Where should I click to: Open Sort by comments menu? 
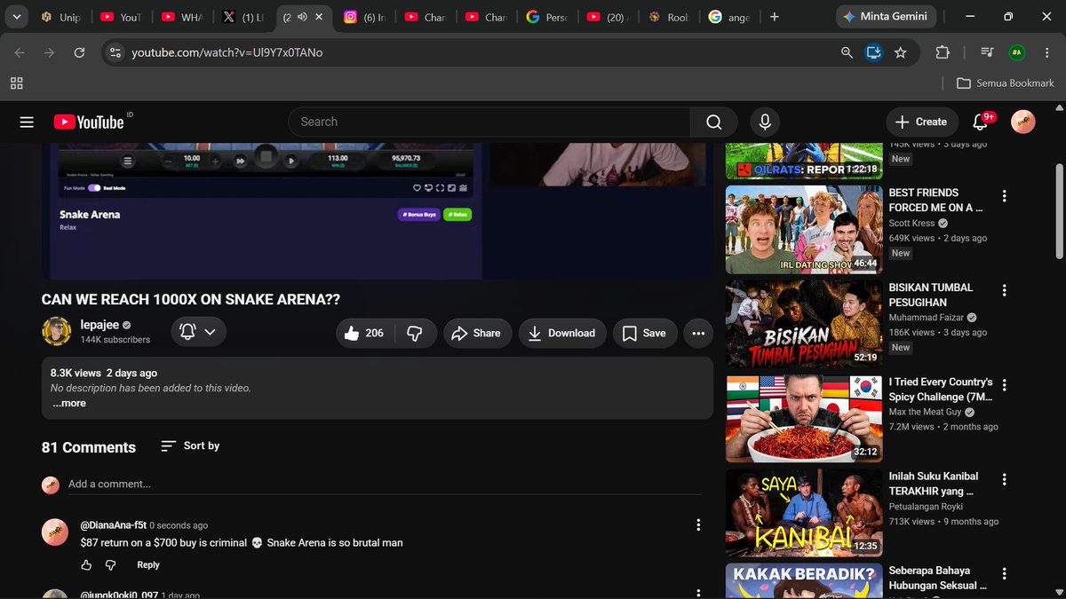[190, 445]
